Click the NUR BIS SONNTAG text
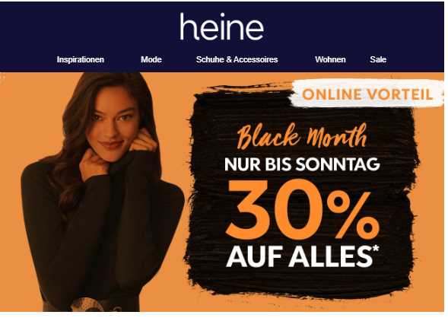This screenshot has width=448, height=318. tap(302, 164)
